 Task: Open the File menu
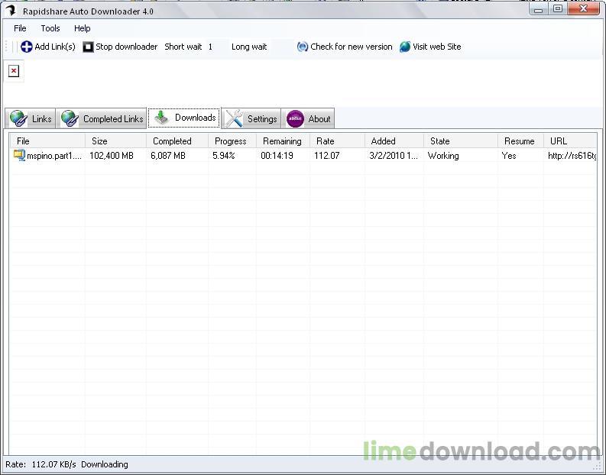click(20, 28)
